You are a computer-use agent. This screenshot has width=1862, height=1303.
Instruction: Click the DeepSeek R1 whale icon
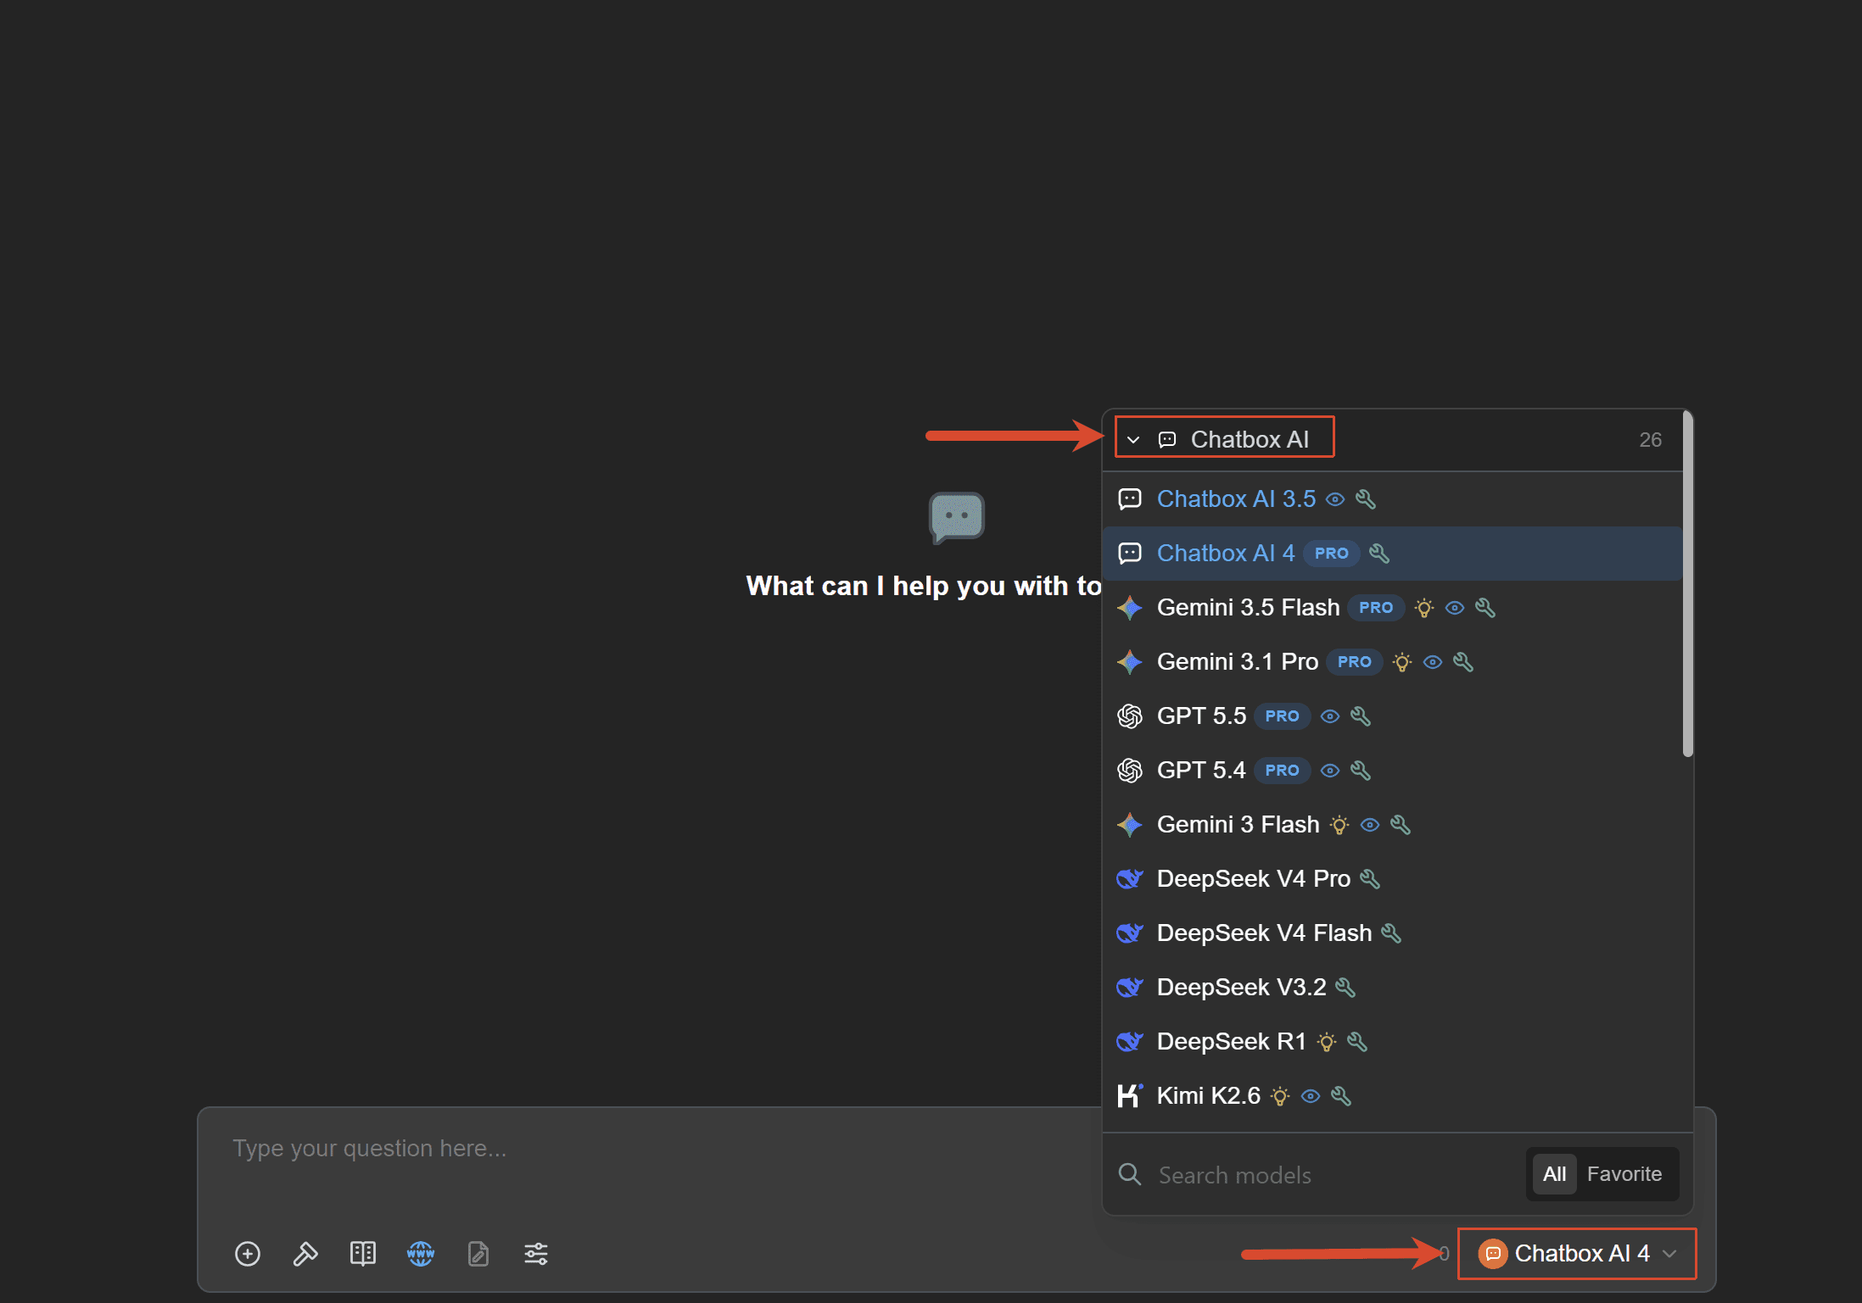coord(1130,1042)
